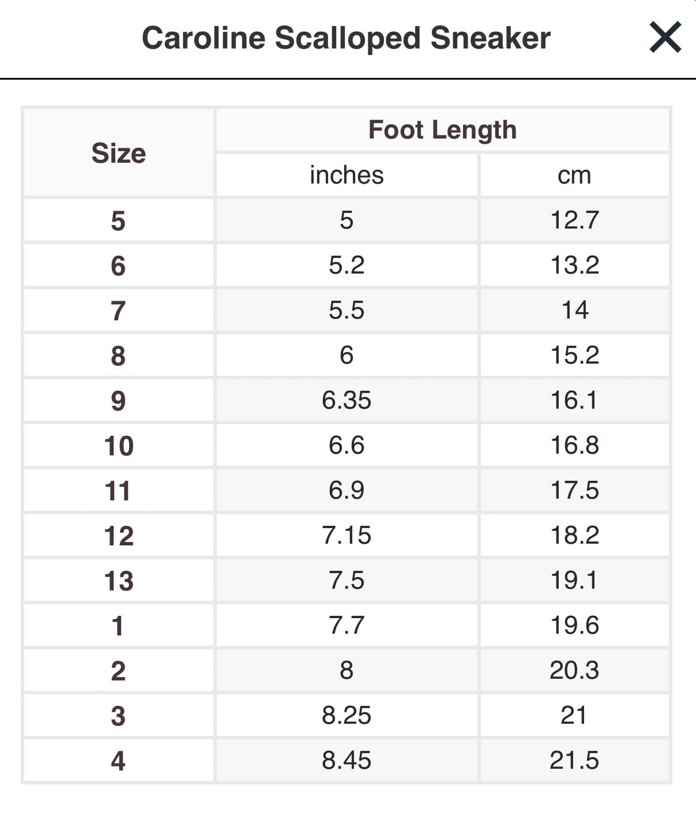Select the 15.2 cm cell
Screen dimensions: 696x834
574,355
